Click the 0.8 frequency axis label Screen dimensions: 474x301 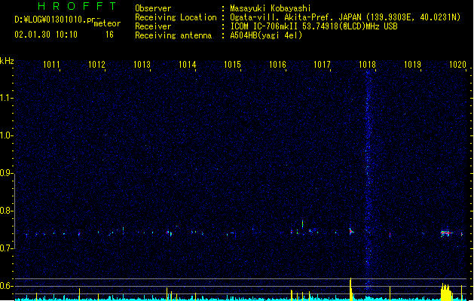coord(6,211)
